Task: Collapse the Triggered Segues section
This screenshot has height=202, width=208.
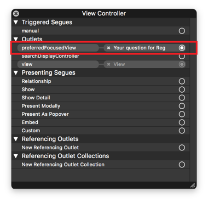Action: [16, 23]
